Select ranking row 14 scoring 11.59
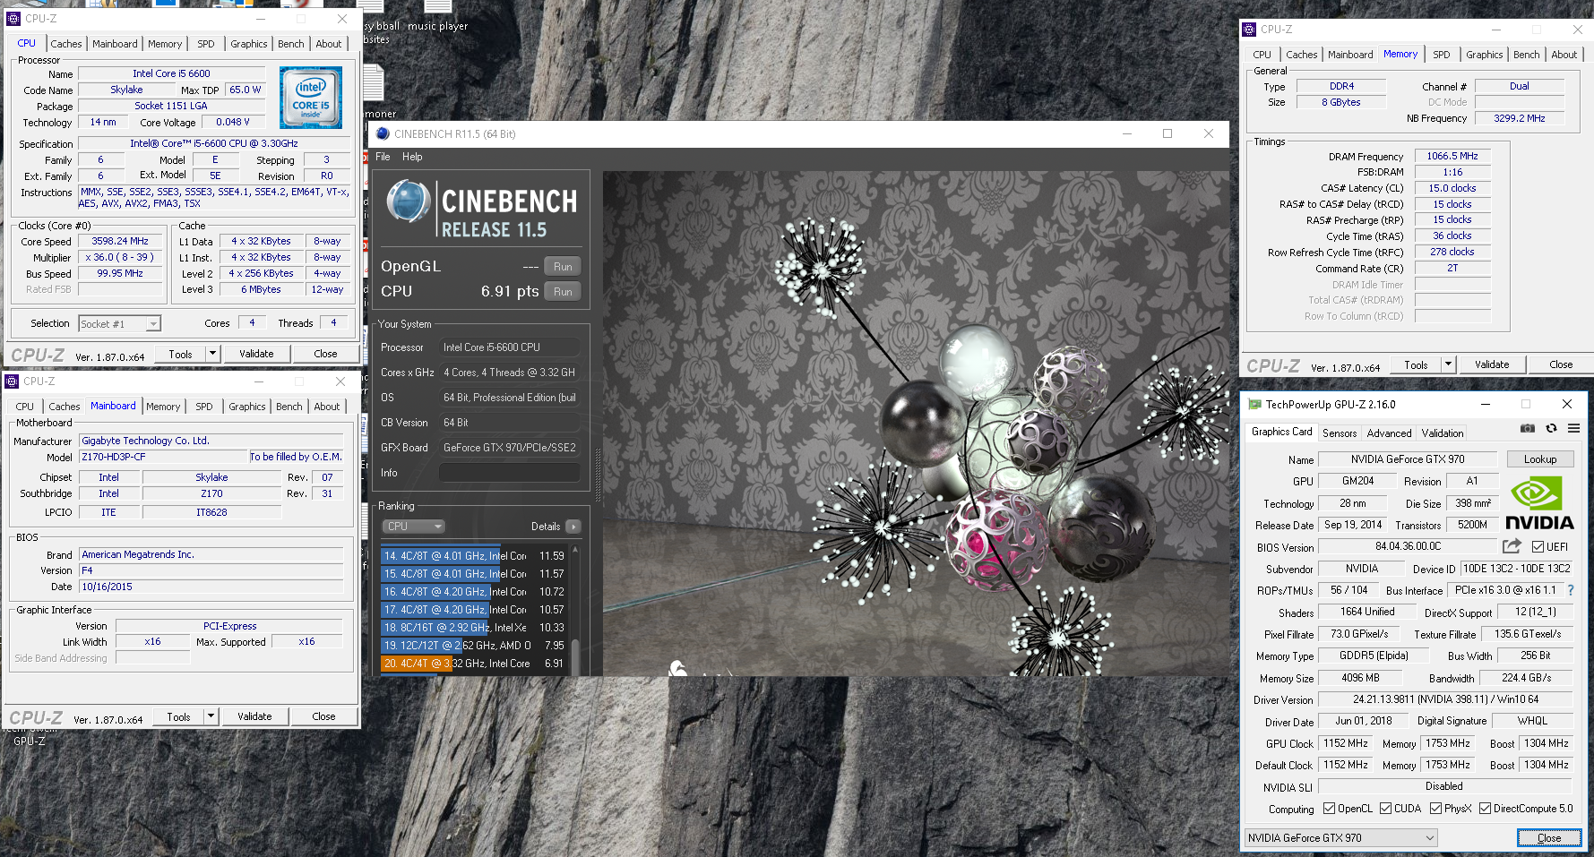The height and width of the screenshot is (857, 1594). click(x=474, y=556)
